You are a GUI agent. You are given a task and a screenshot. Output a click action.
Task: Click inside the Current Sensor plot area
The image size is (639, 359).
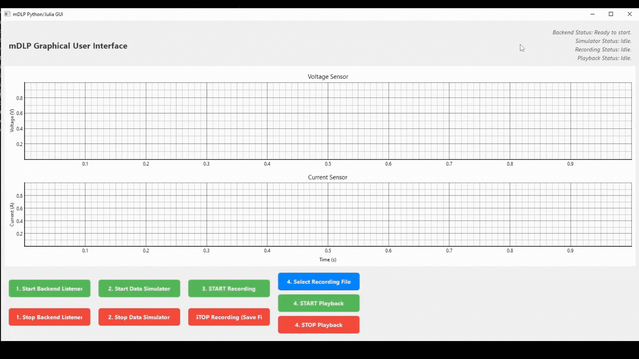tap(328, 214)
